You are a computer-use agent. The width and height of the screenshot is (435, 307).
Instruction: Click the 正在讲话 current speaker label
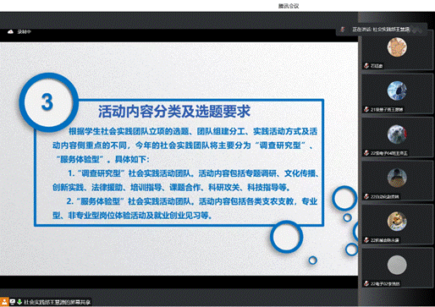[381, 30]
